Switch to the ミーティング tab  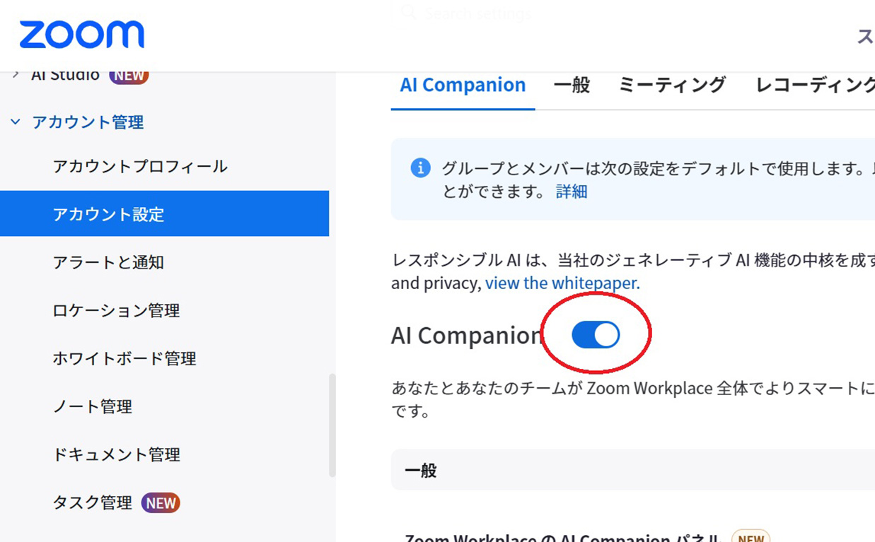click(672, 85)
